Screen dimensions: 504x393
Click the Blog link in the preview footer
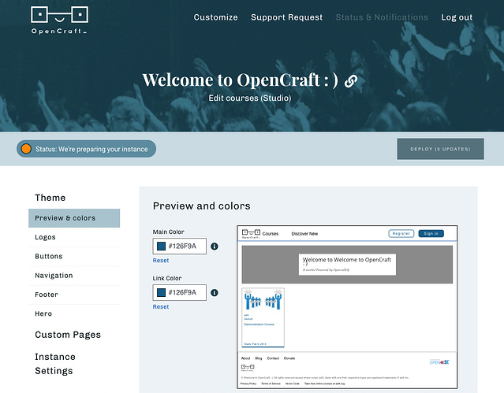pyautogui.click(x=259, y=358)
